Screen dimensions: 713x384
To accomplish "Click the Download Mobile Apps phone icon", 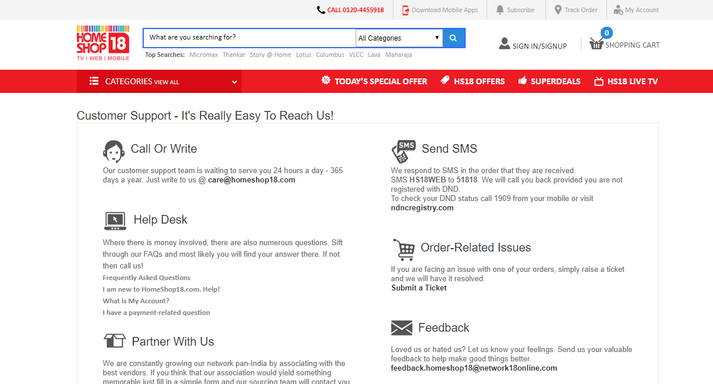I will tap(406, 10).
